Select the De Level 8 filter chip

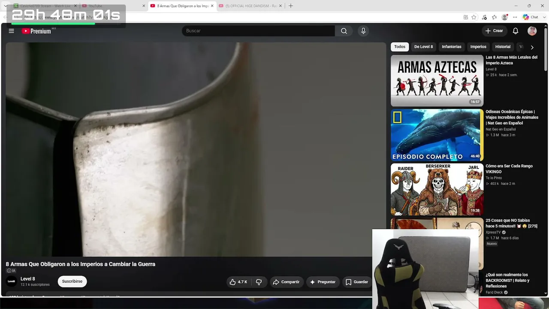point(423,47)
